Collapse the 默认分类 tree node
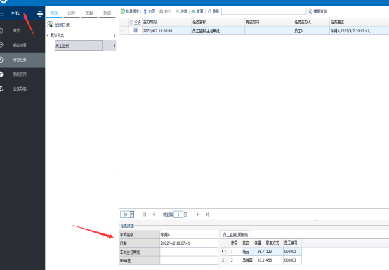Image resolution: width=389 pixels, height=270 pixels. [48, 35]
